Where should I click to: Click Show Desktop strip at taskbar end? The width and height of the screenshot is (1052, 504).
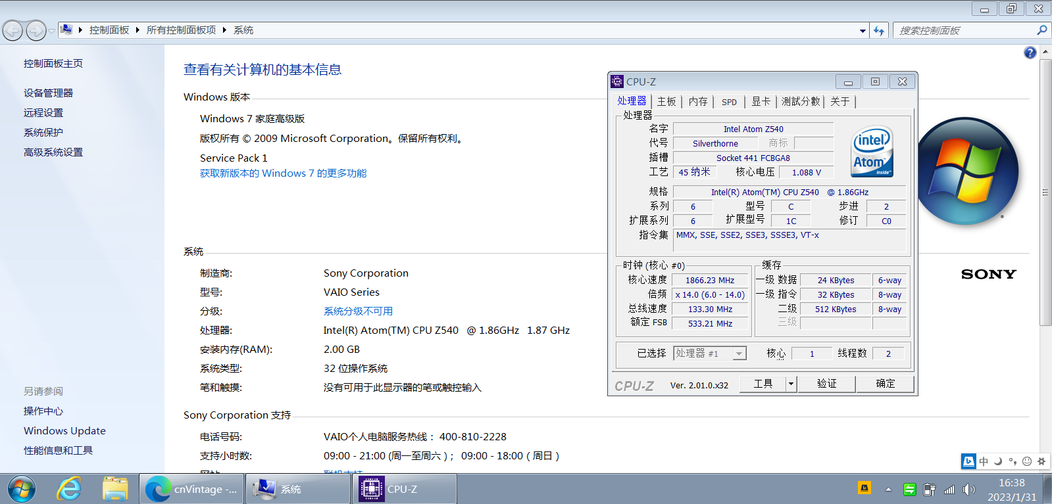[1047, 489]
